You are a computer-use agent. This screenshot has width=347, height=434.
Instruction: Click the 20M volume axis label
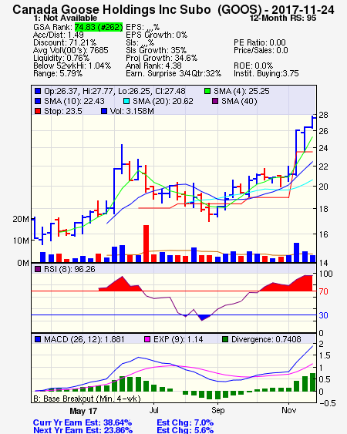tap(21, 219)
